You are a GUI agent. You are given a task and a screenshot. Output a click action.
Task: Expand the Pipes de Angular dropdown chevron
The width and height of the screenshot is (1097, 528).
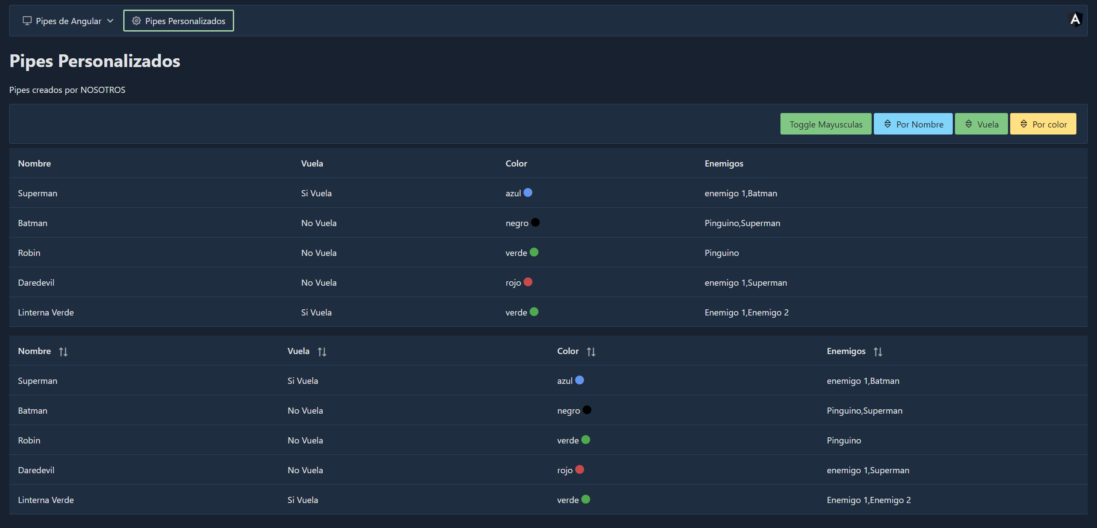click(110, 21)
